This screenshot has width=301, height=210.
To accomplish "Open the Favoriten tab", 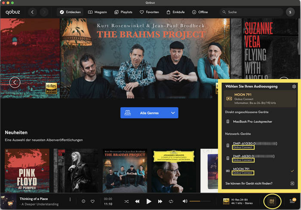I will coord(149,12).
